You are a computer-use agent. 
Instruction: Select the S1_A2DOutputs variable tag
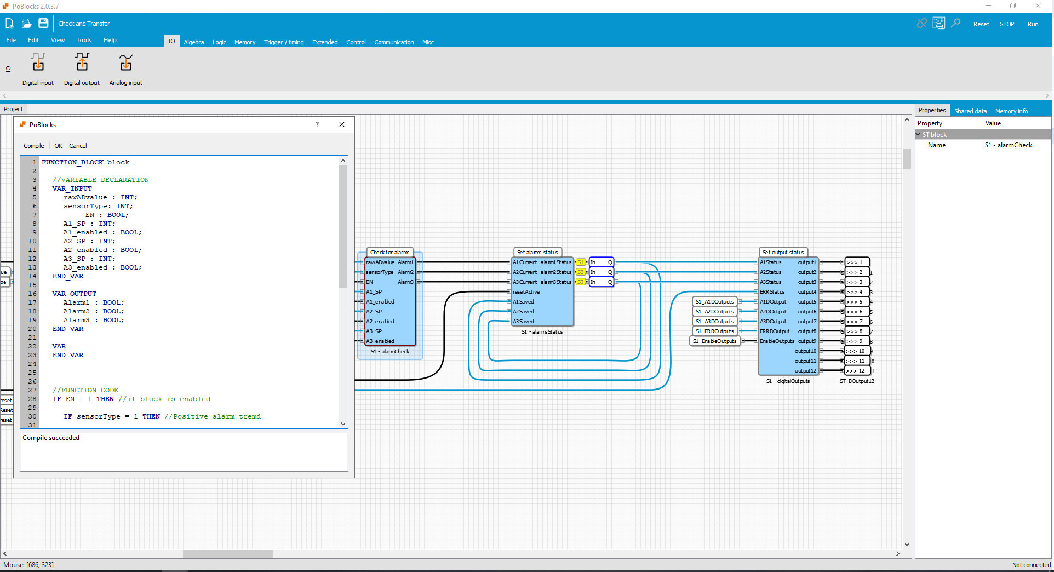tap(714, 312)
